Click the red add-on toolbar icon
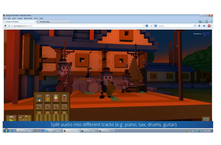Image resolution: width=221 pixels, height=145 pixels. pos(209,26)
